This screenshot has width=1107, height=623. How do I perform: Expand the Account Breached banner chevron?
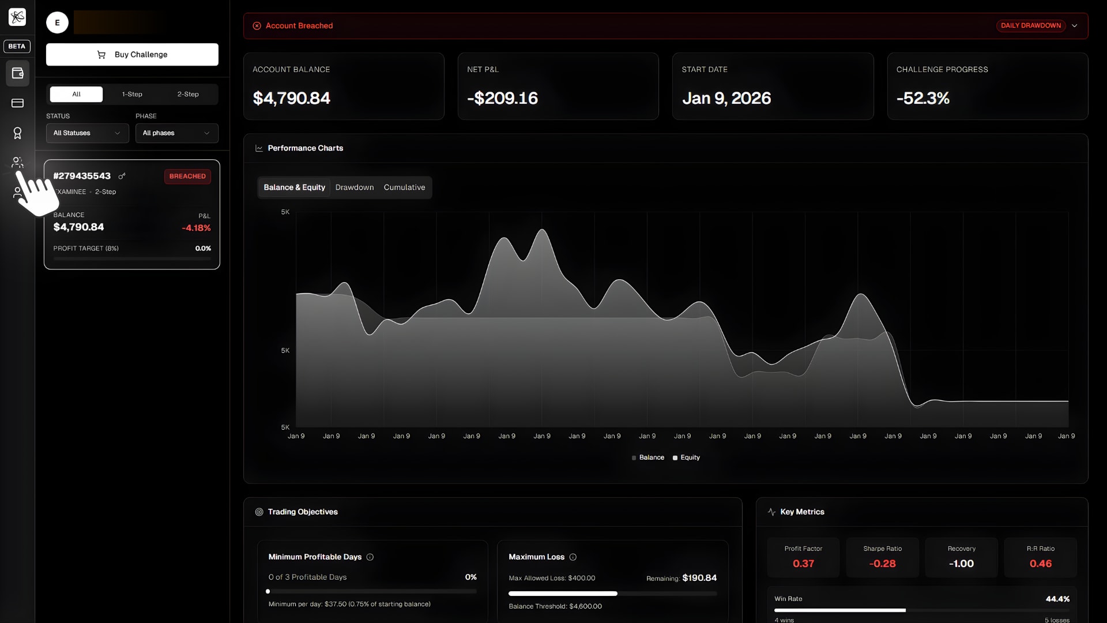pyautogui.click(x=1075, y=26)
